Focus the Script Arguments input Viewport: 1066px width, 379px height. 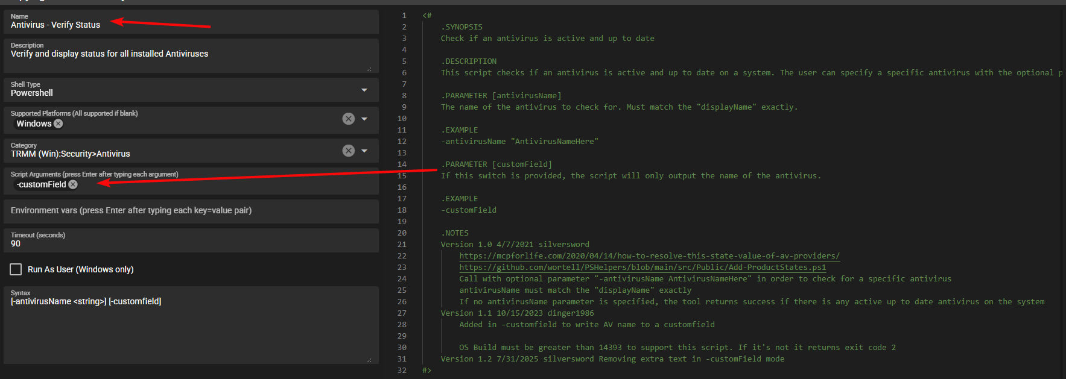point(191,181)
